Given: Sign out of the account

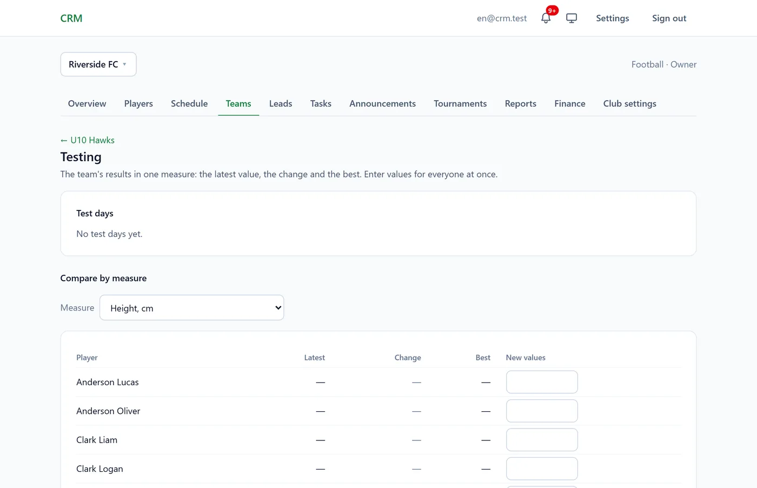Looking at the screenshot, I should [x=669, y=18].
